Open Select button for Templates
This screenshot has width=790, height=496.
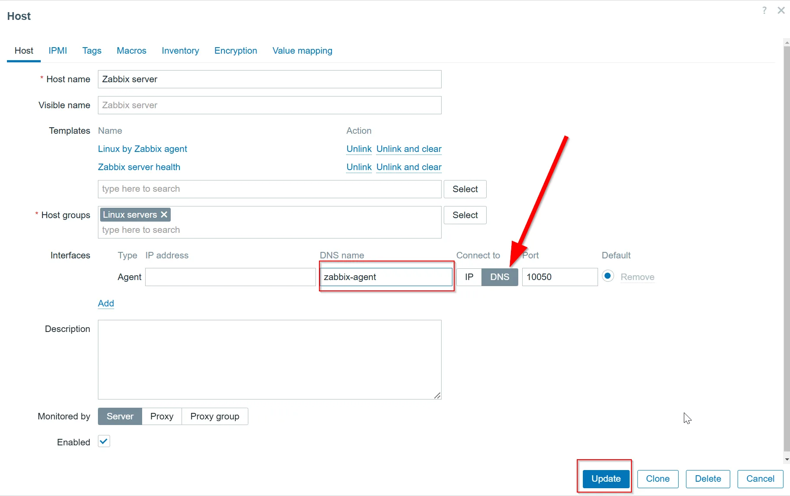click(x=465, y=189)
